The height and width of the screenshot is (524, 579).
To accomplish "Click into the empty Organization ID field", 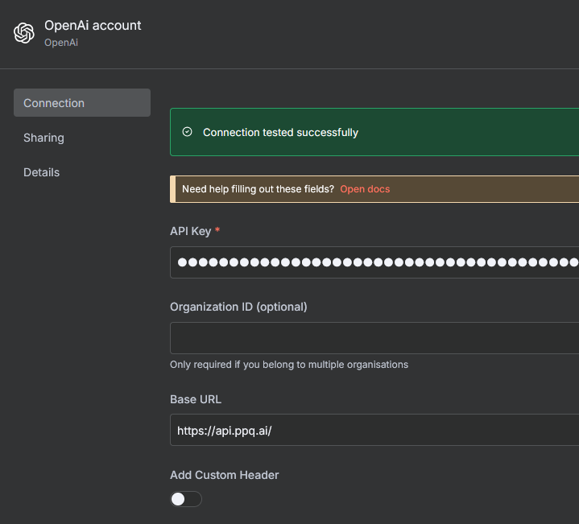I will pos(374,338).
